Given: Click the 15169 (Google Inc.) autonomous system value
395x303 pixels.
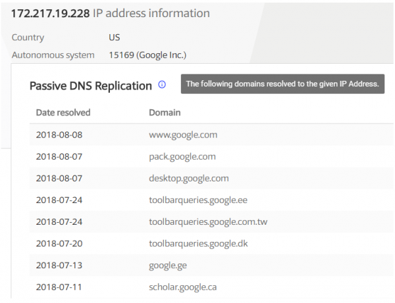Looking at the screenshot, I should click(147, 55).
